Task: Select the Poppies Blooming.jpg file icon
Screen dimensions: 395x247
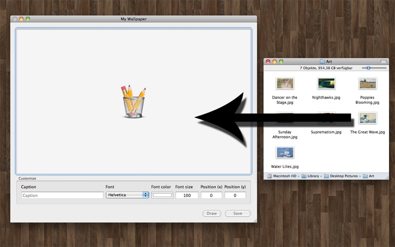Action: pyautogui.click(x=367, y=83)
